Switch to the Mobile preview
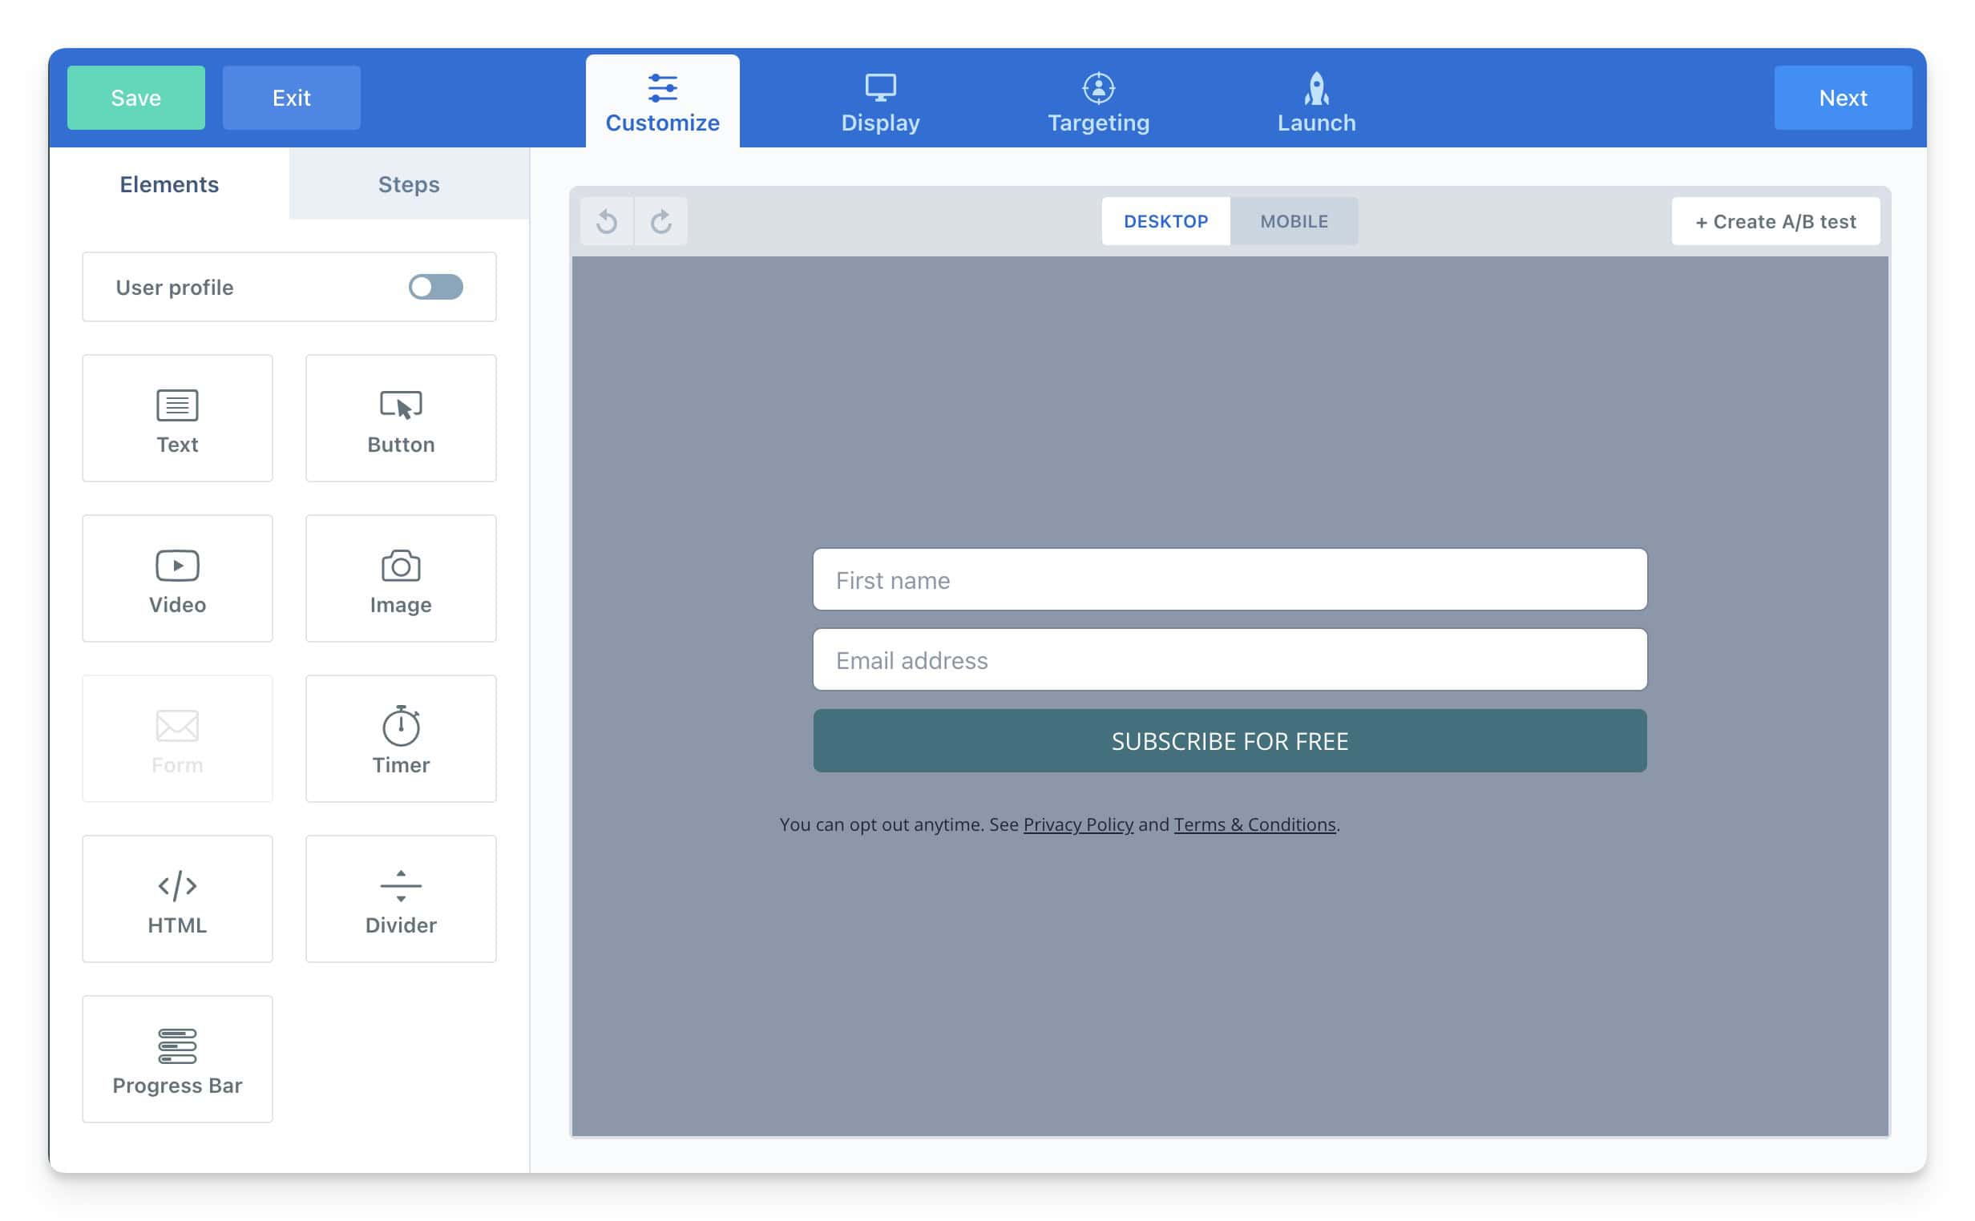 point(1294,220)
